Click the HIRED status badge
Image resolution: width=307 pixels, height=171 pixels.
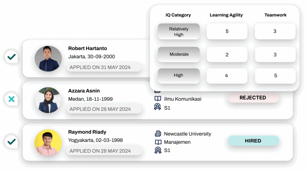tap(253, 141)
